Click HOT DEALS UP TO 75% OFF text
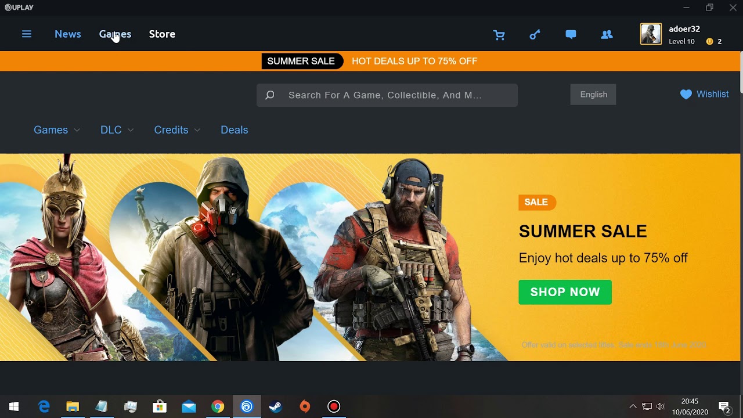Image resolution: width=743 pixels, height=418 pixels. click(x=414, y=61)
